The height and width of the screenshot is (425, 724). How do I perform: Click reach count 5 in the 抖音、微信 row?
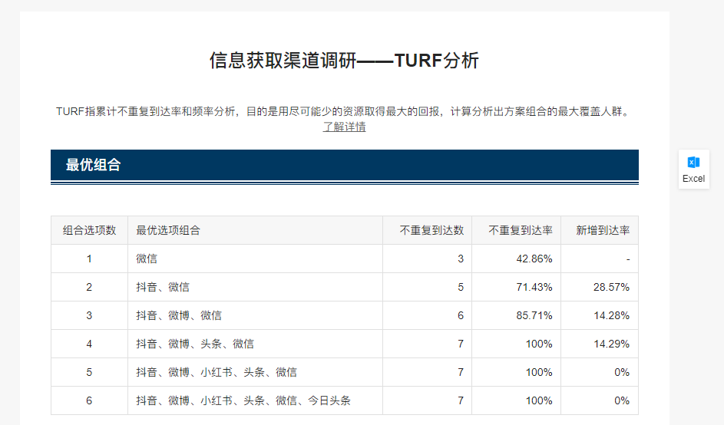461,287
